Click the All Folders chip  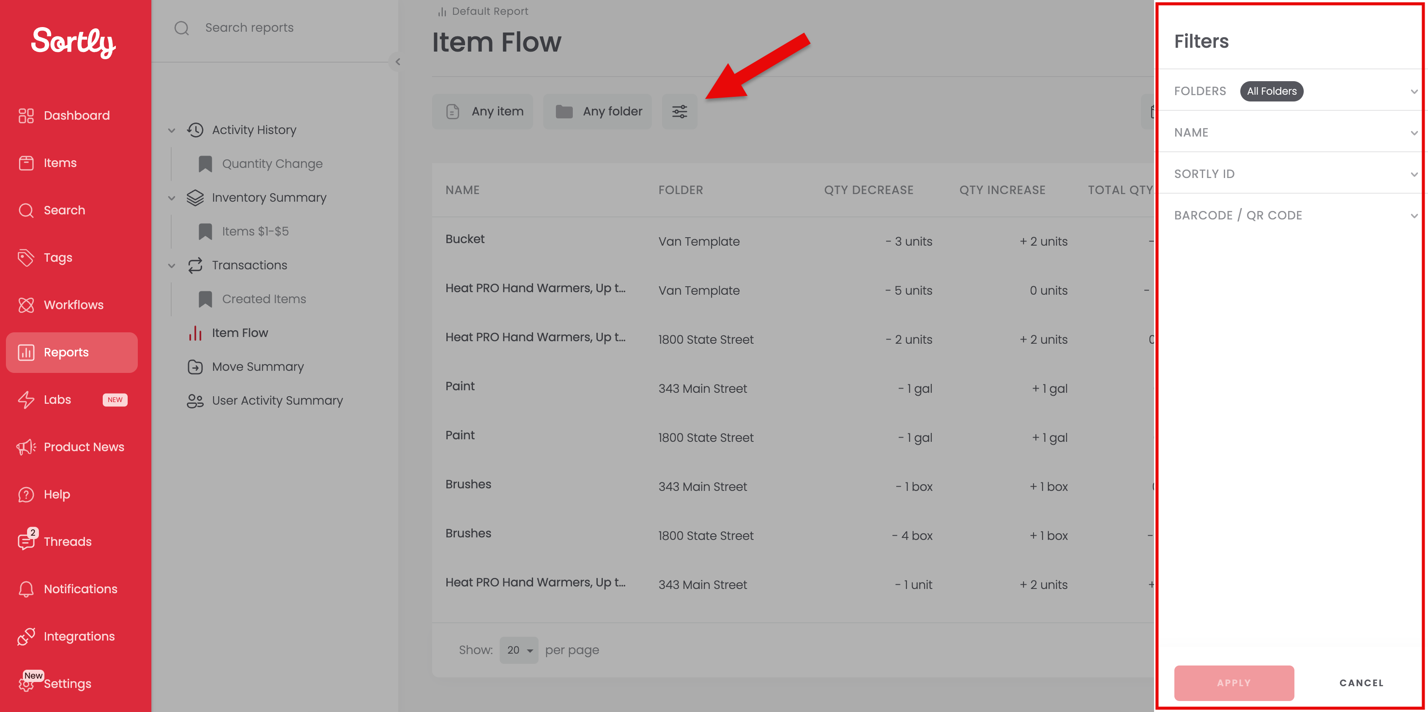point(1272,91)
